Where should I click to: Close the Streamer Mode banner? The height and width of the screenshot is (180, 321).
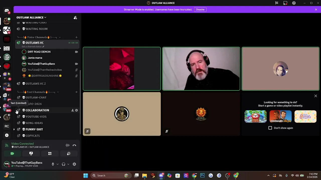(x=316, y=9)
